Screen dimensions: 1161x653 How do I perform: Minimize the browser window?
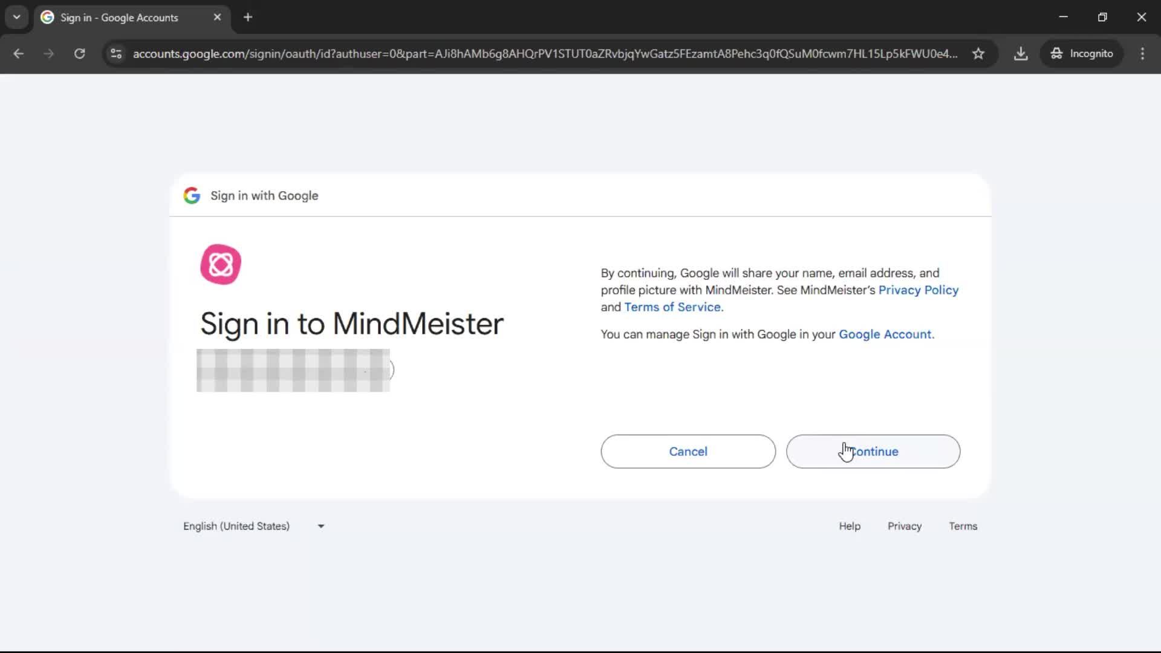[x=1064, y=18]
